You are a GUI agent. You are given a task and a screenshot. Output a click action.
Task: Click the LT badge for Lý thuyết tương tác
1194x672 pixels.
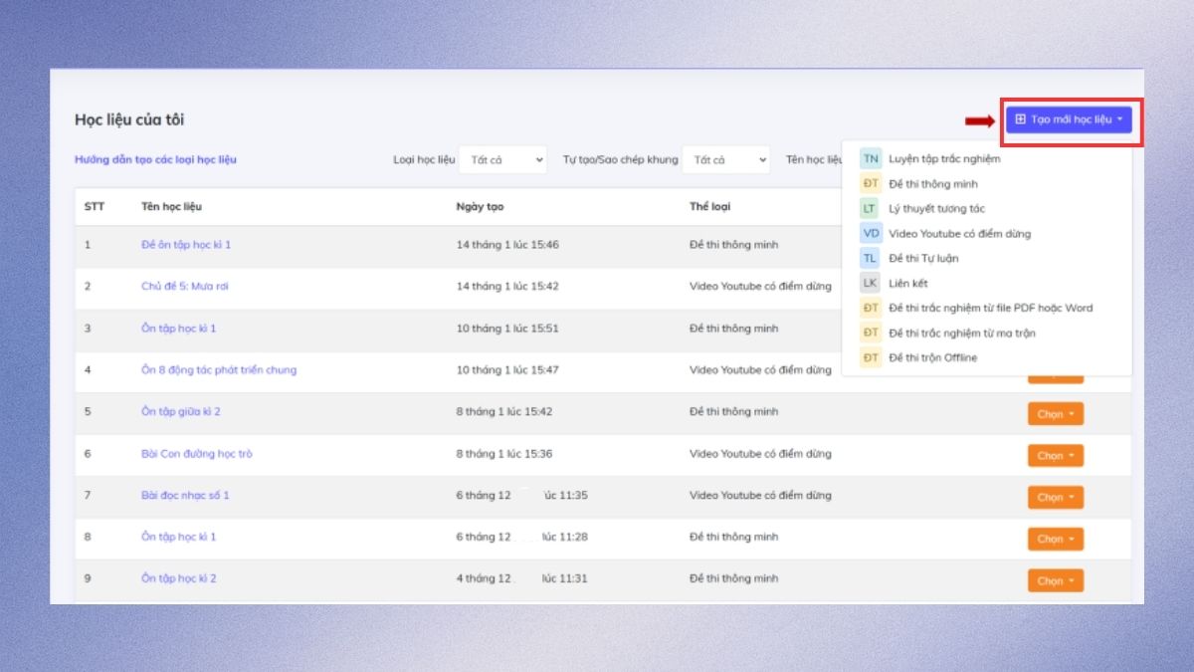coord(871,208)
